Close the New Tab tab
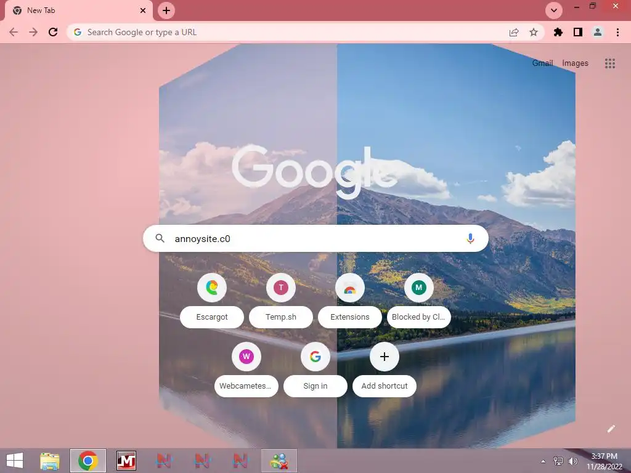 pos(143,10)
